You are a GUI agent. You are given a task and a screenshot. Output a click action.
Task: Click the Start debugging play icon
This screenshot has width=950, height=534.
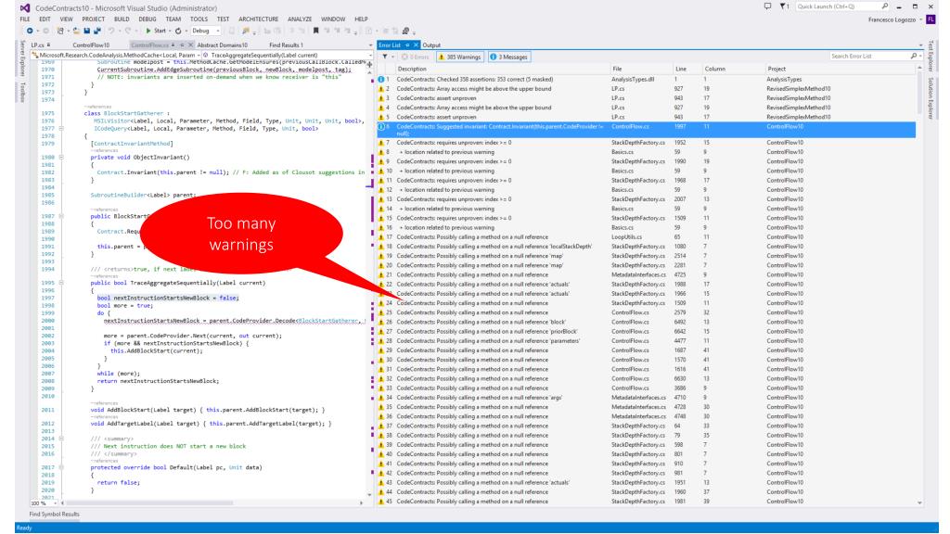[148, 31]
